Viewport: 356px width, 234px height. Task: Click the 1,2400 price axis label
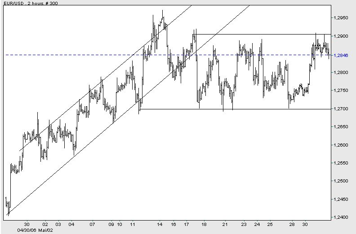point(342,217)
